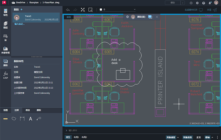Toggle 对象捕捉 object snap
Image resolution: width=221 pixels, height=140 pixels.
[171, 137]
